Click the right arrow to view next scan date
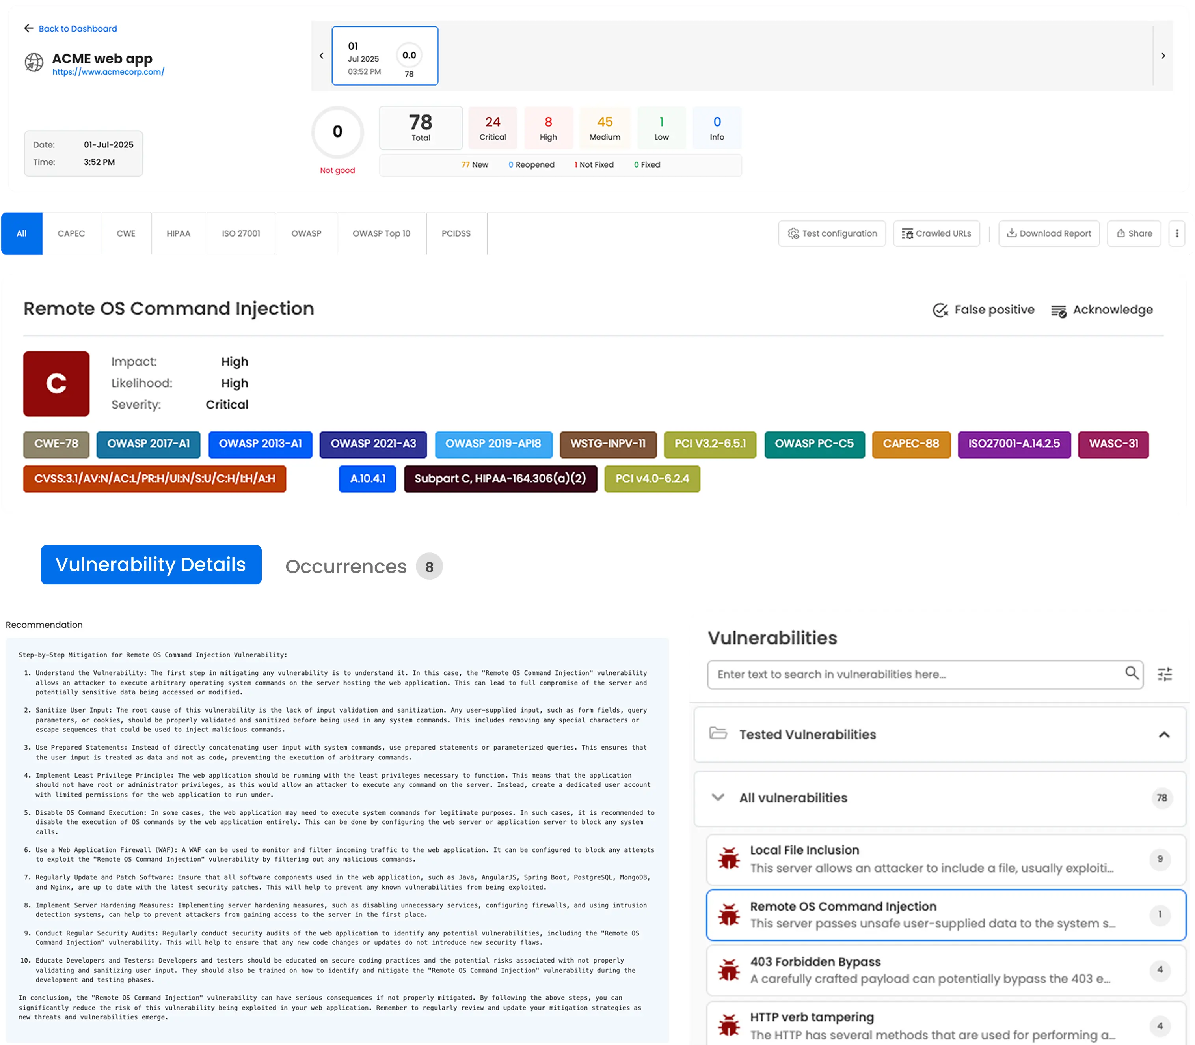The height and width of the screenshot is (1045, 1195). pos(1163,55)
